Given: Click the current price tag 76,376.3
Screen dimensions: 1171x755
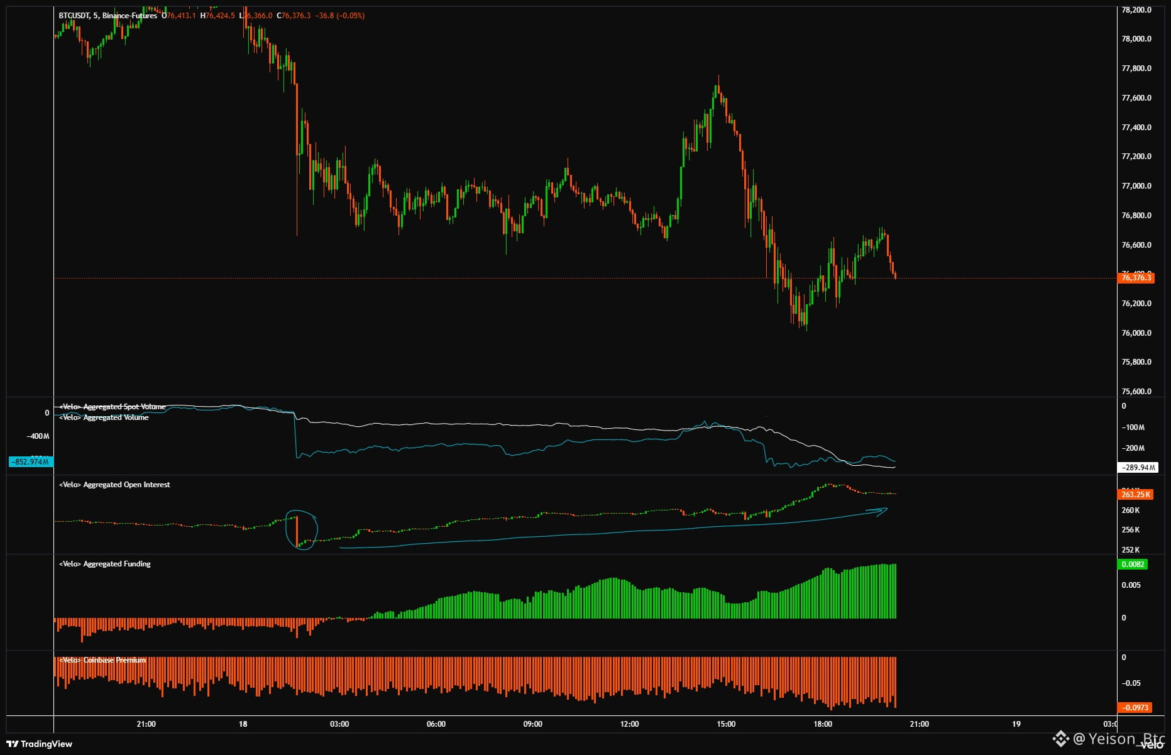Looking at the screenshot, I should [x=1136, y=277].
